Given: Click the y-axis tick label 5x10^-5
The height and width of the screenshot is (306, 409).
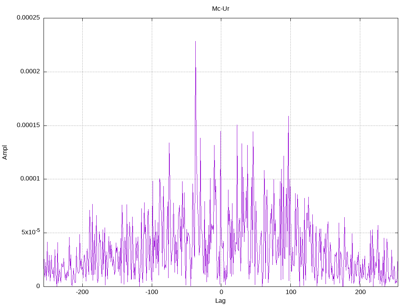Looking at the screenshot, I should (31, 231).
